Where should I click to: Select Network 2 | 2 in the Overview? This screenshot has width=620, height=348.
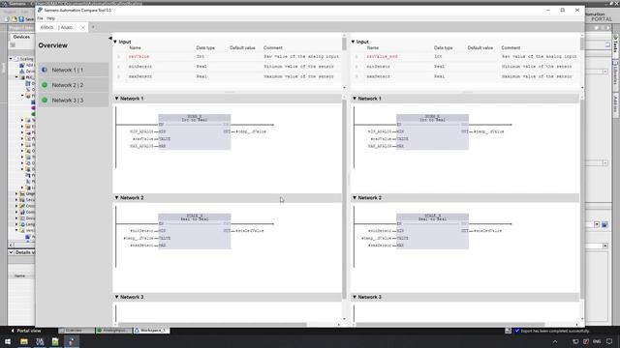[74, 85]
